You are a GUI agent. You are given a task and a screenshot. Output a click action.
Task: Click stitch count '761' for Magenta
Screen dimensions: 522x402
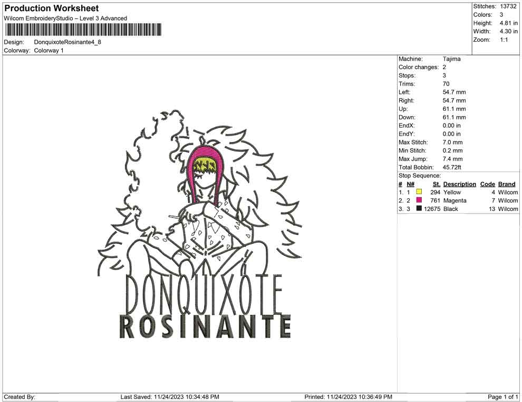click(x=436, y=200)
